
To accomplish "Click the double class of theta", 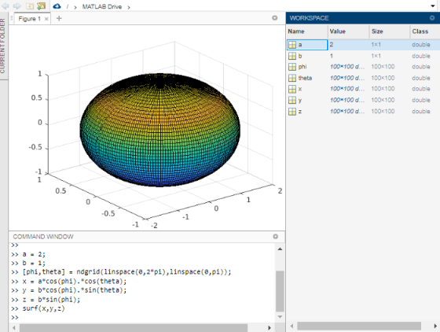I will 421,78.
